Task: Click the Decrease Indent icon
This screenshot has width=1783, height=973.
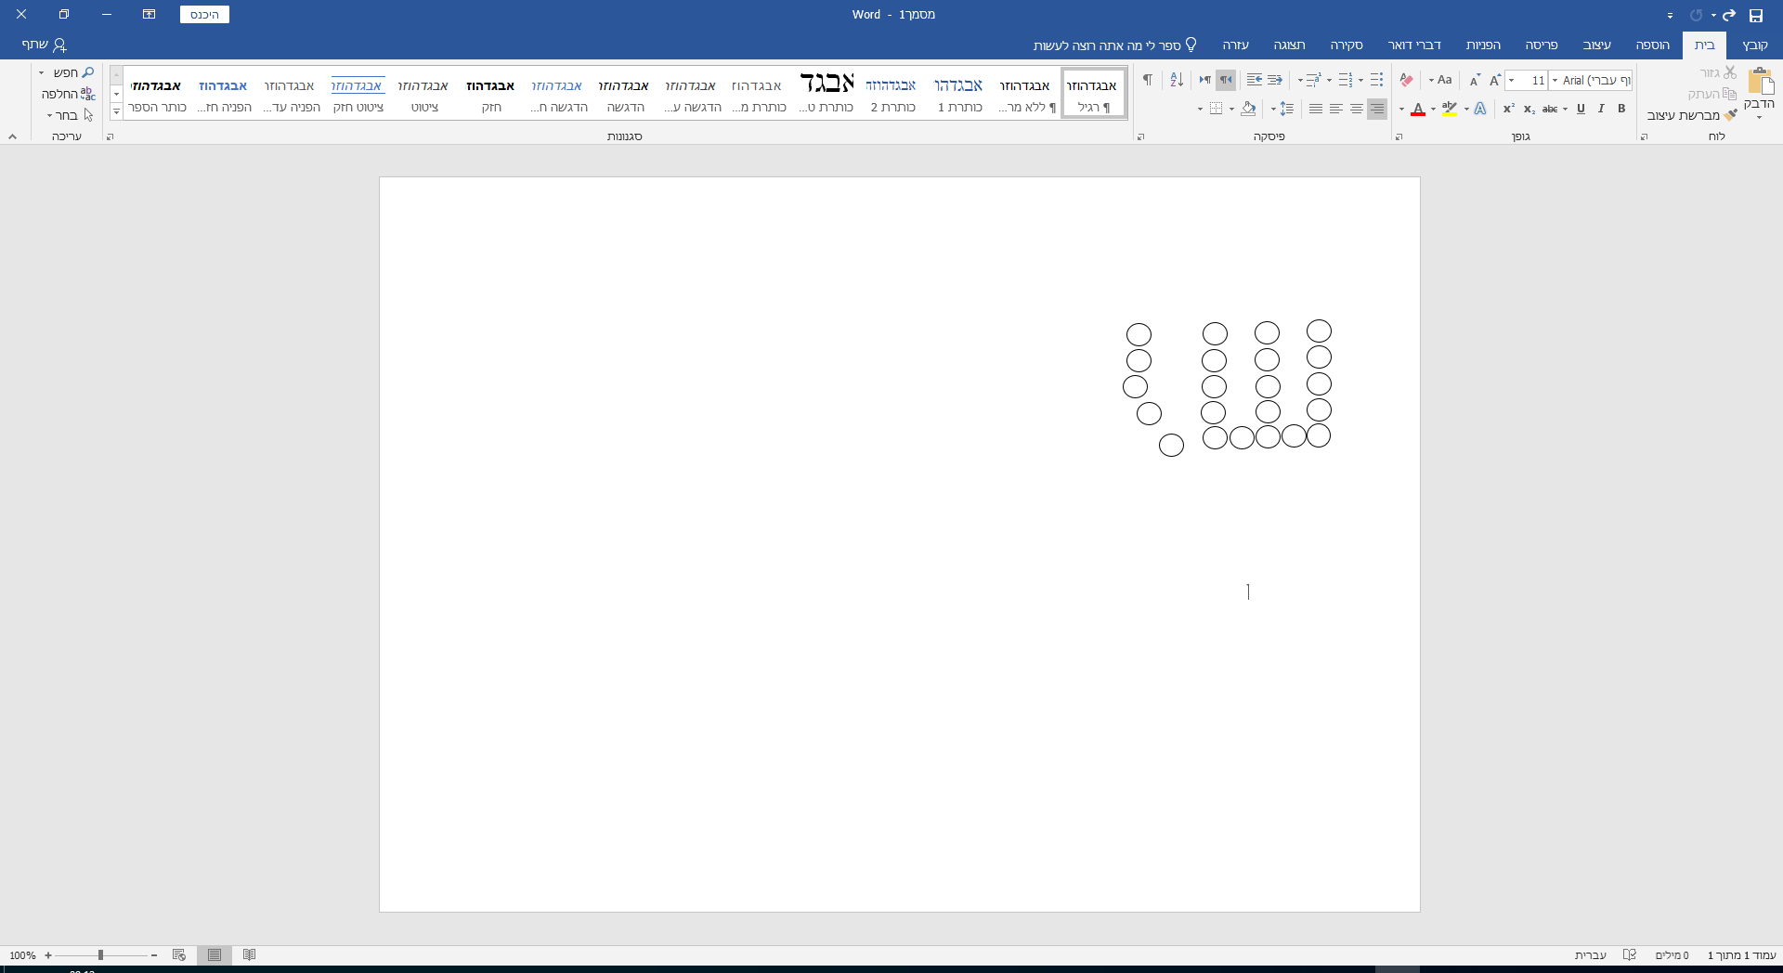Action: 1275,80
